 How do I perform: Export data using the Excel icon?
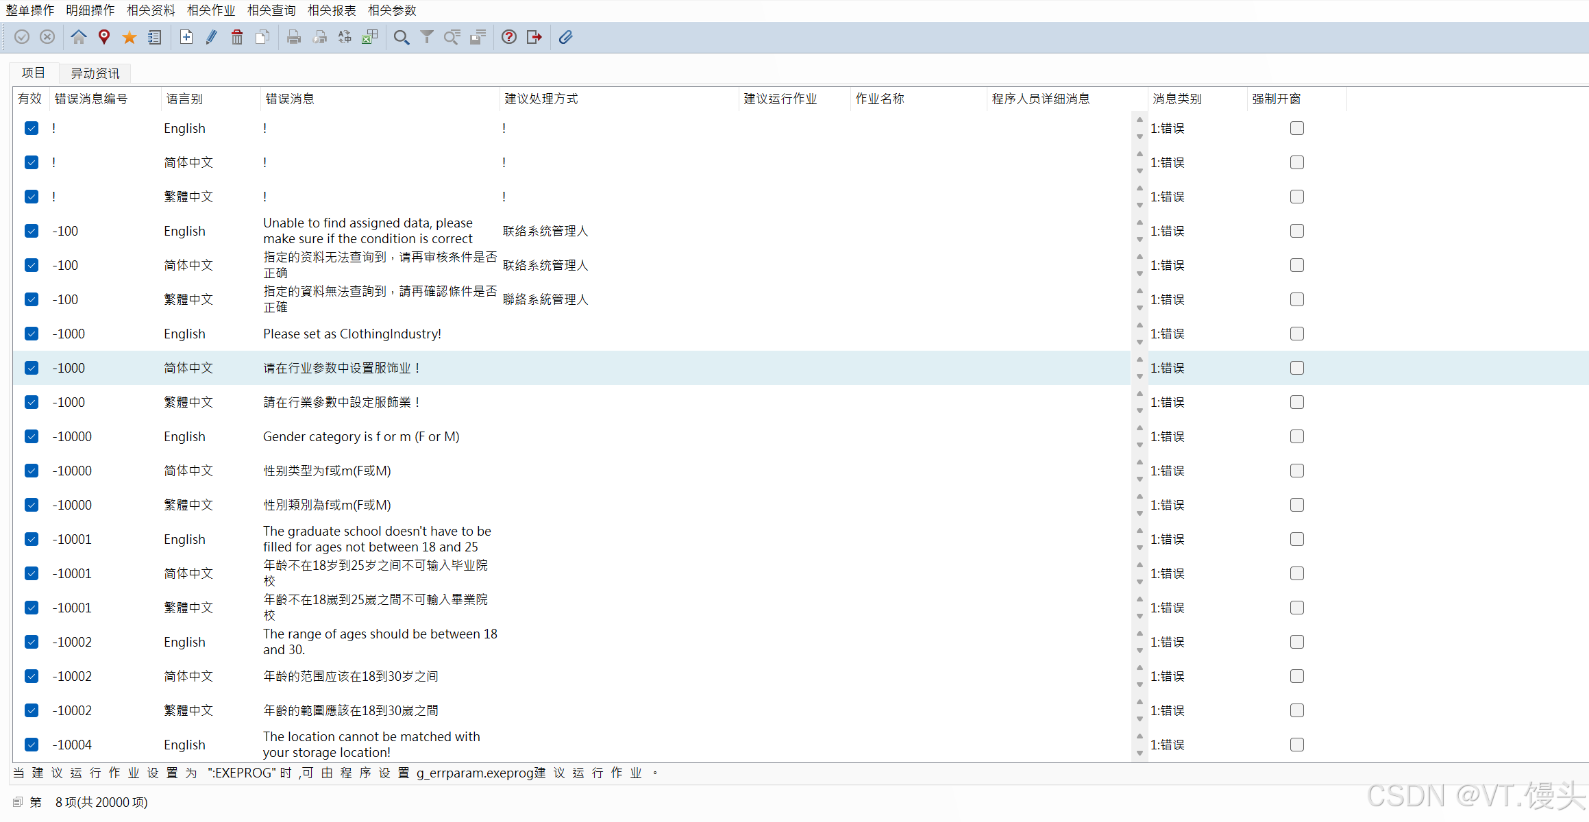pyautogui.click(x=370, y=37)
